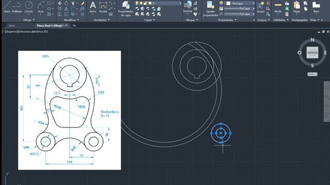The image size is (330, 185).
Task: Activate the Texto annotation tool
Action: coord(93,7)
